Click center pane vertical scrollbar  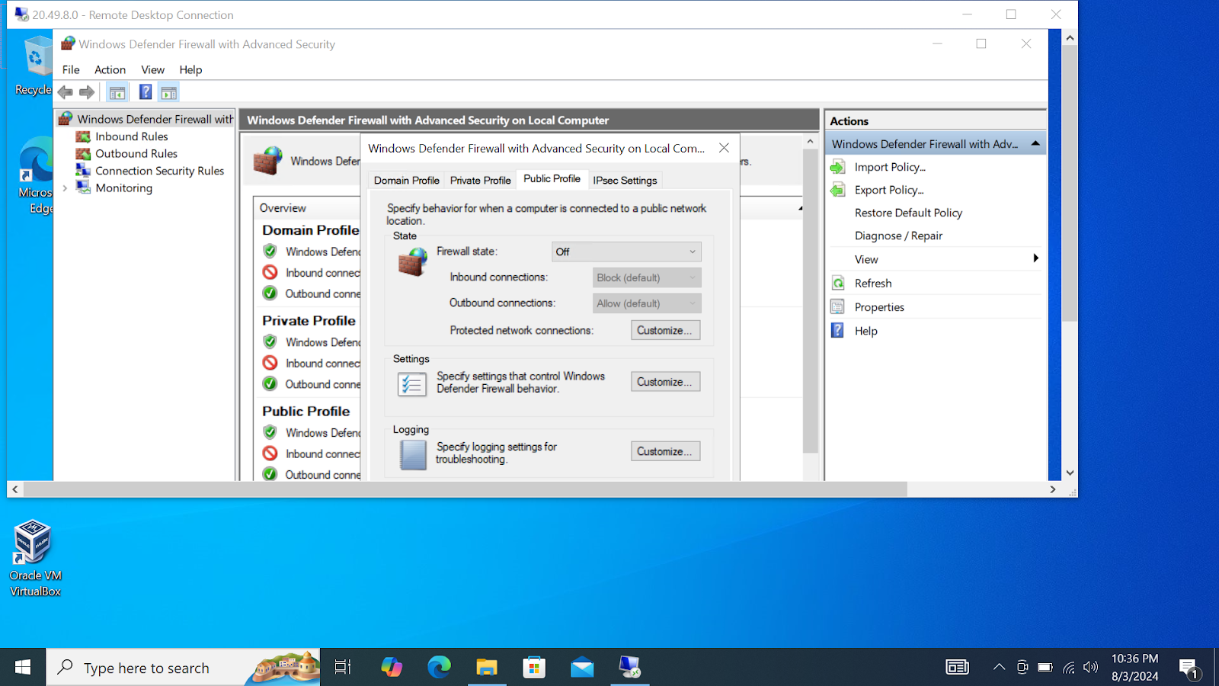pyautogui.click(x=811, y=301)
